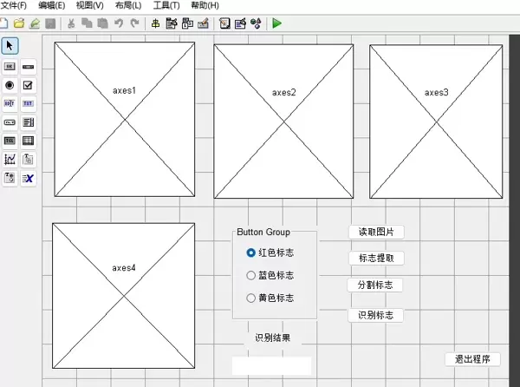The height and width of the screenshot is (387, 520).
Task: Click the 读取图片 button
Action: 376,233
